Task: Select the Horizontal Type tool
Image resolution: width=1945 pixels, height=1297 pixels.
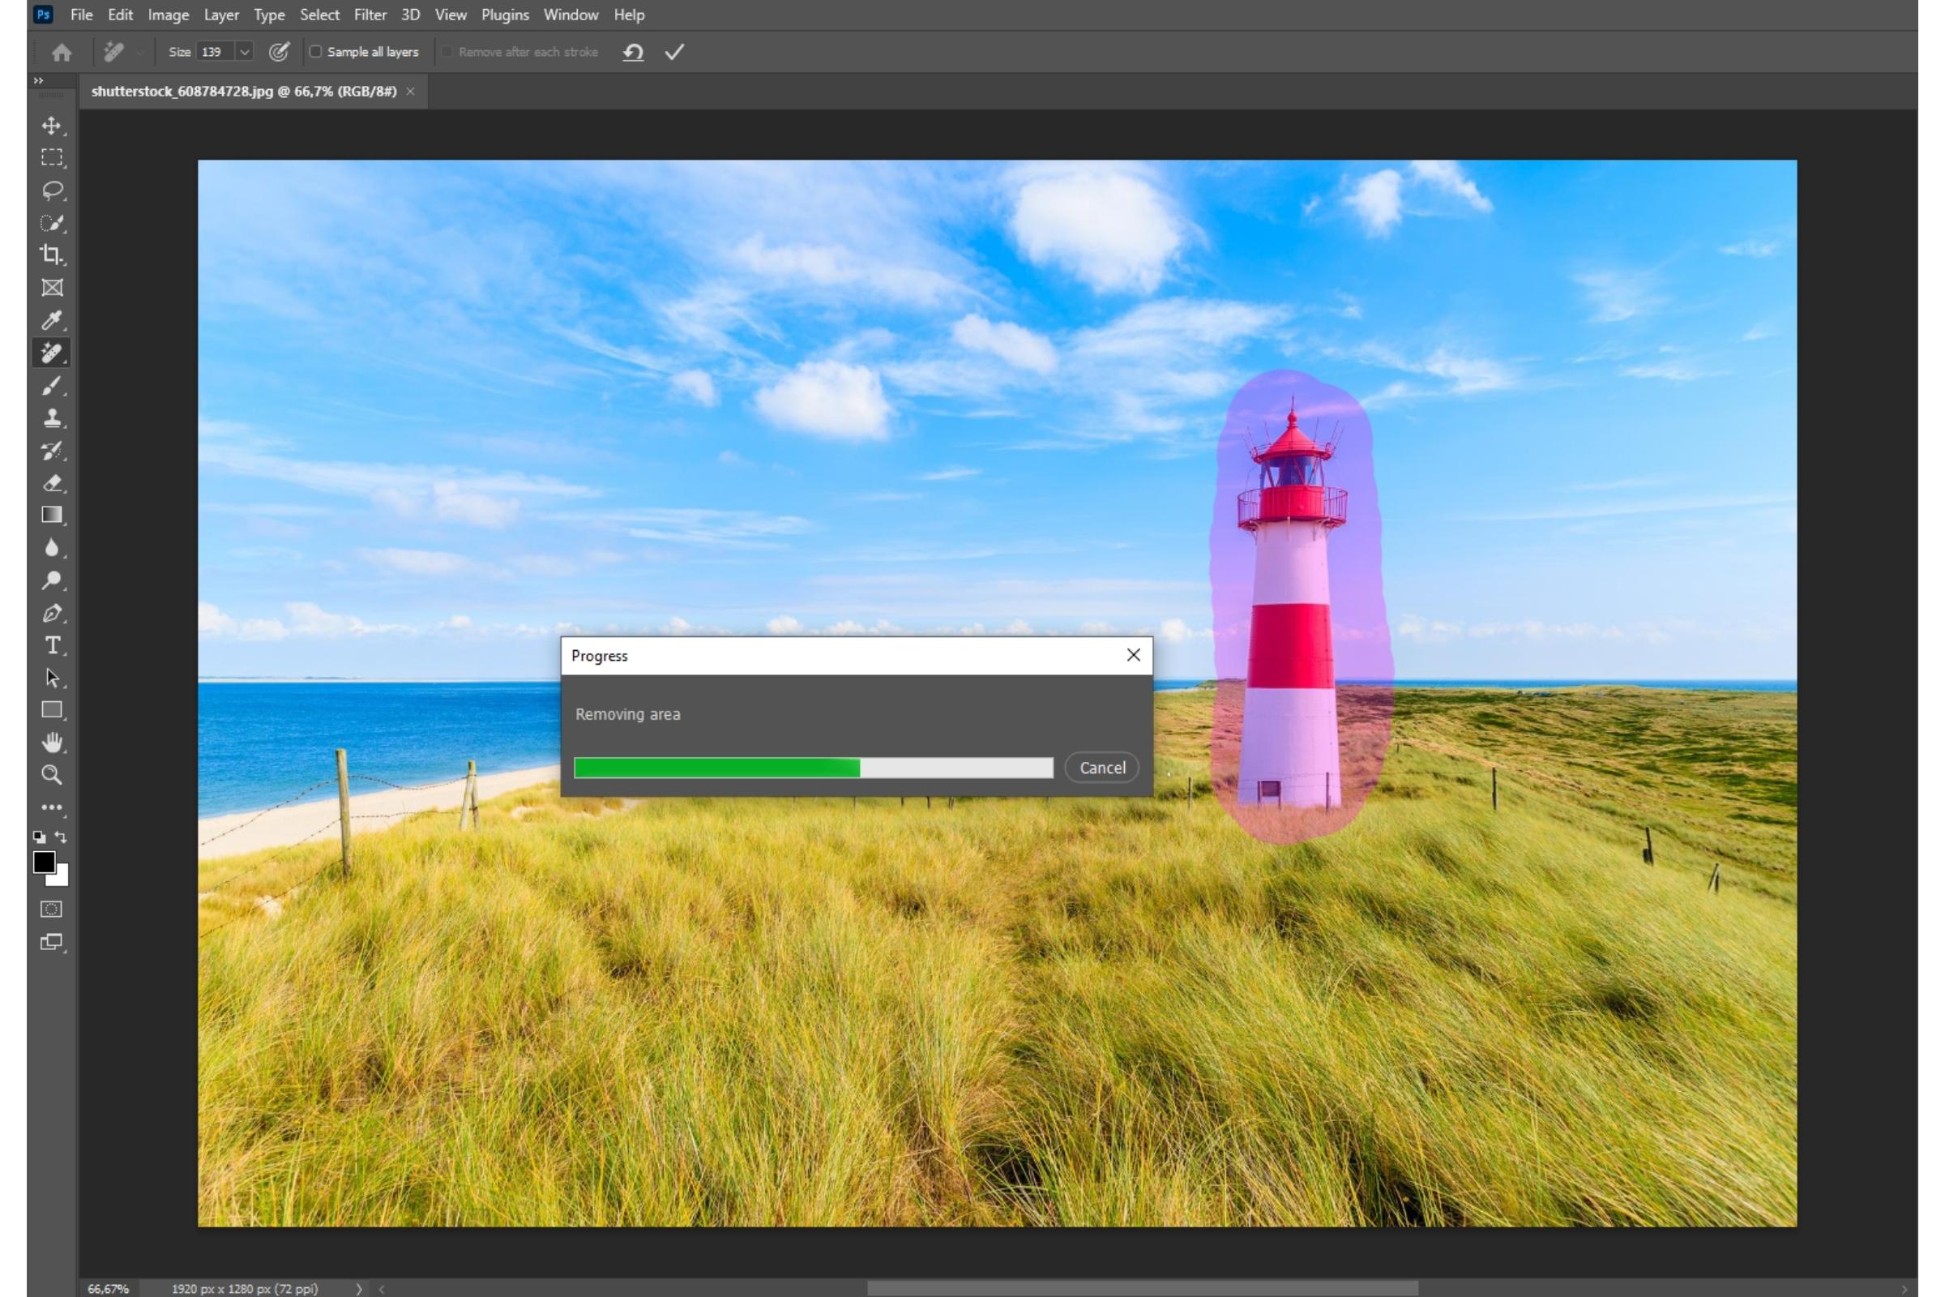Action: 51,645
